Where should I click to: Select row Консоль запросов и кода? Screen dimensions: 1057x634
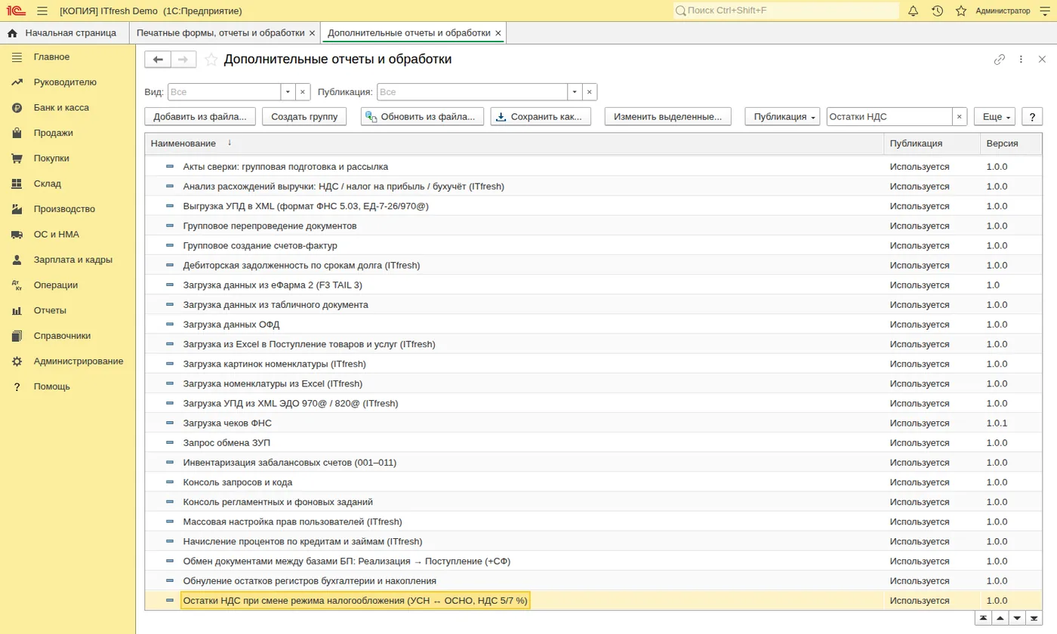tap(593, 482)
